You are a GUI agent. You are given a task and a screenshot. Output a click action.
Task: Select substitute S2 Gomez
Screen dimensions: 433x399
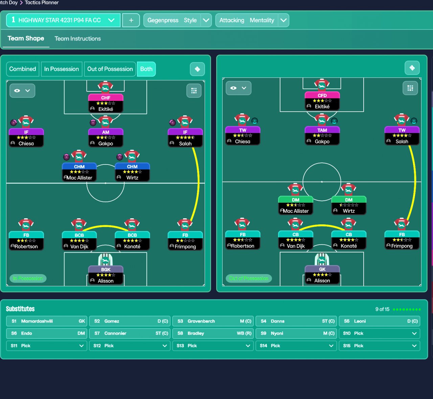[130, 321]
